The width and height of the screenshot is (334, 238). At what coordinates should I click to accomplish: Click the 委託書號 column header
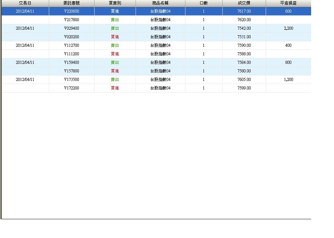(72, 3)
